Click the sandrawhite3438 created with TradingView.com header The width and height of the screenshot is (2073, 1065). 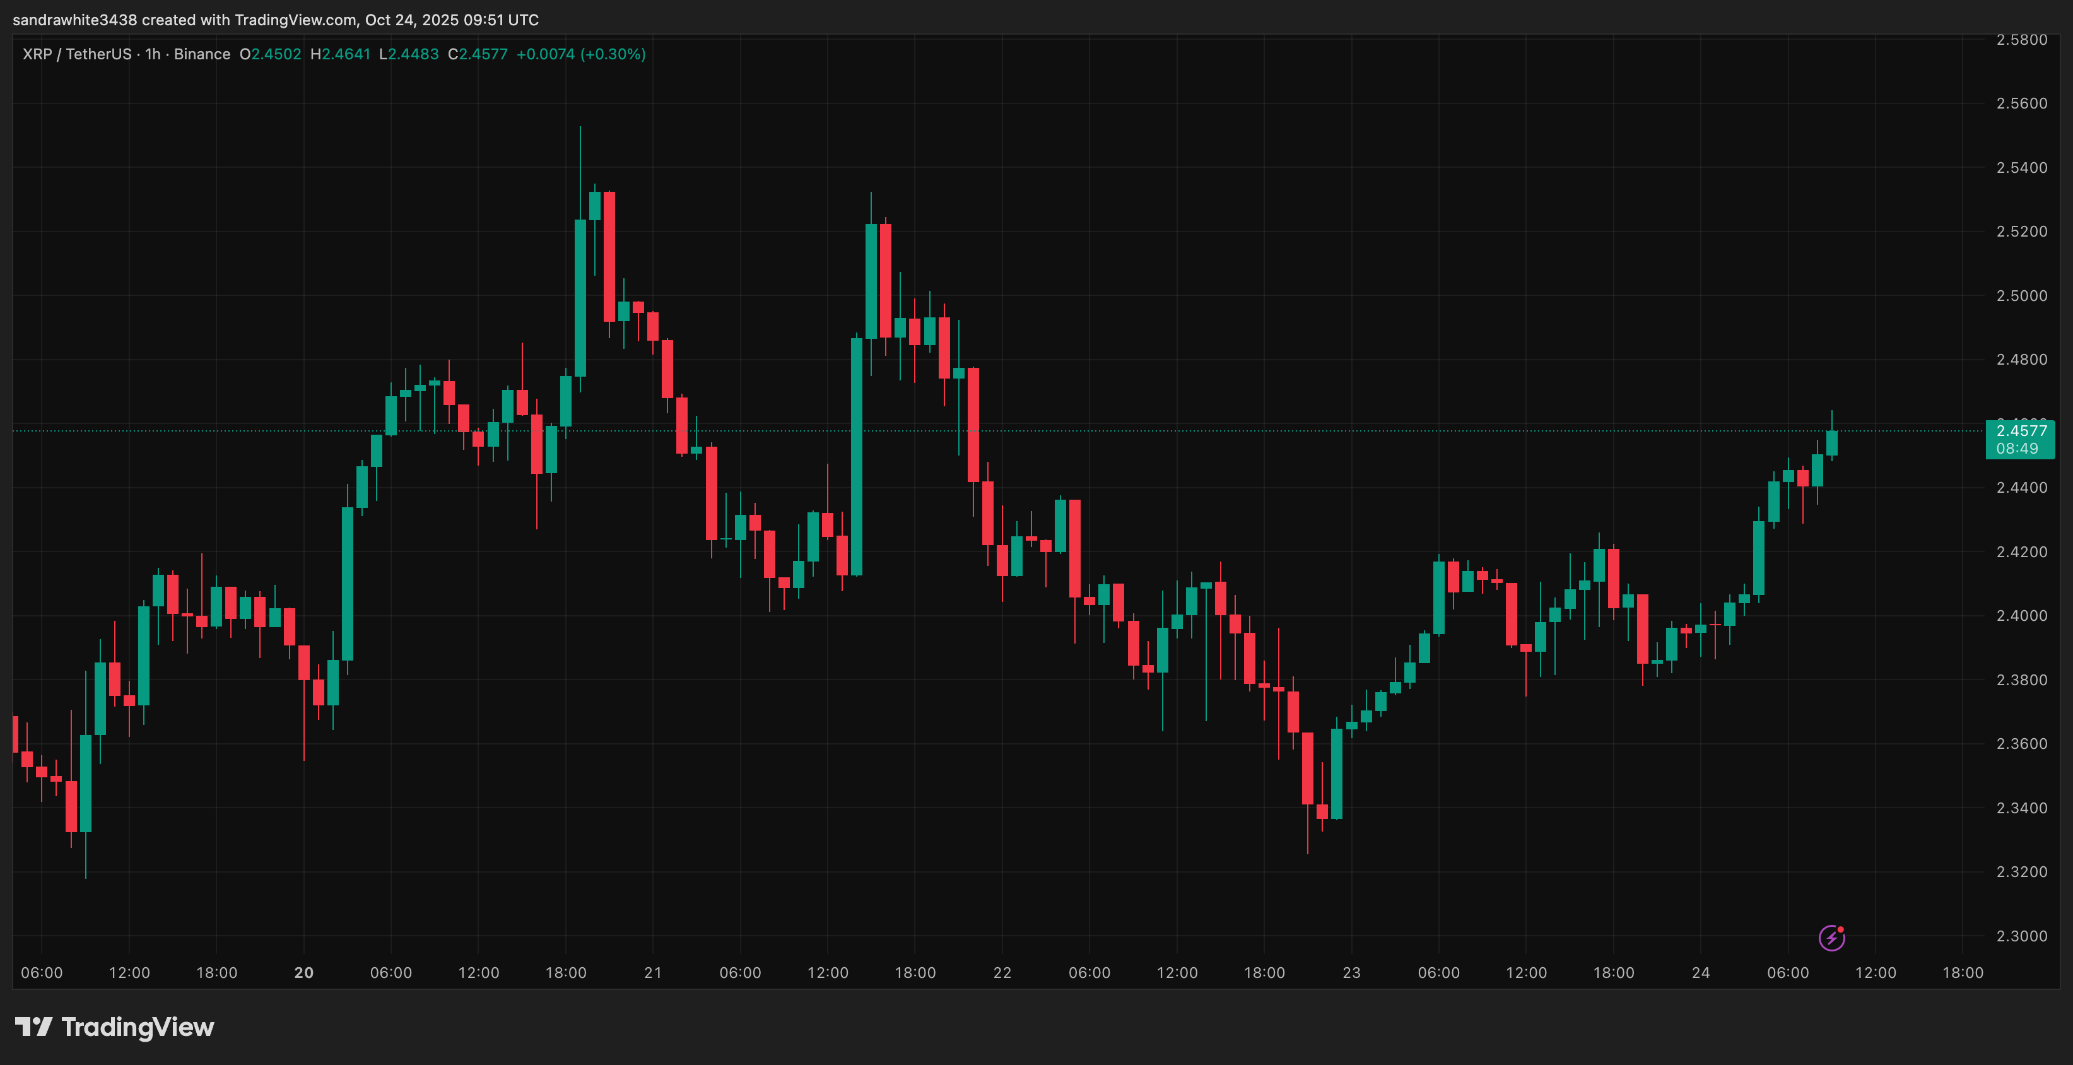[x=275, y=20]
